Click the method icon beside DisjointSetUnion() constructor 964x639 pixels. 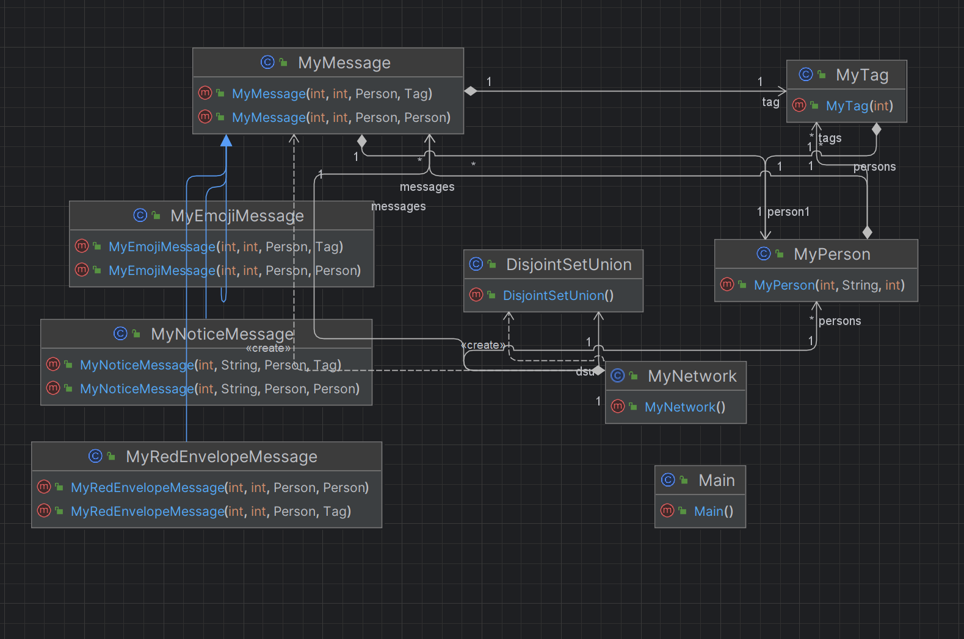[x=476, y=295]
